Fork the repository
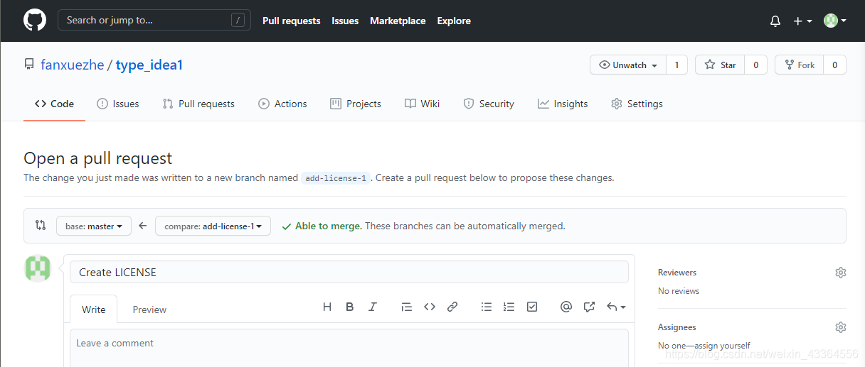This screenshot has height=367, width=865. (x=800, y=65)
